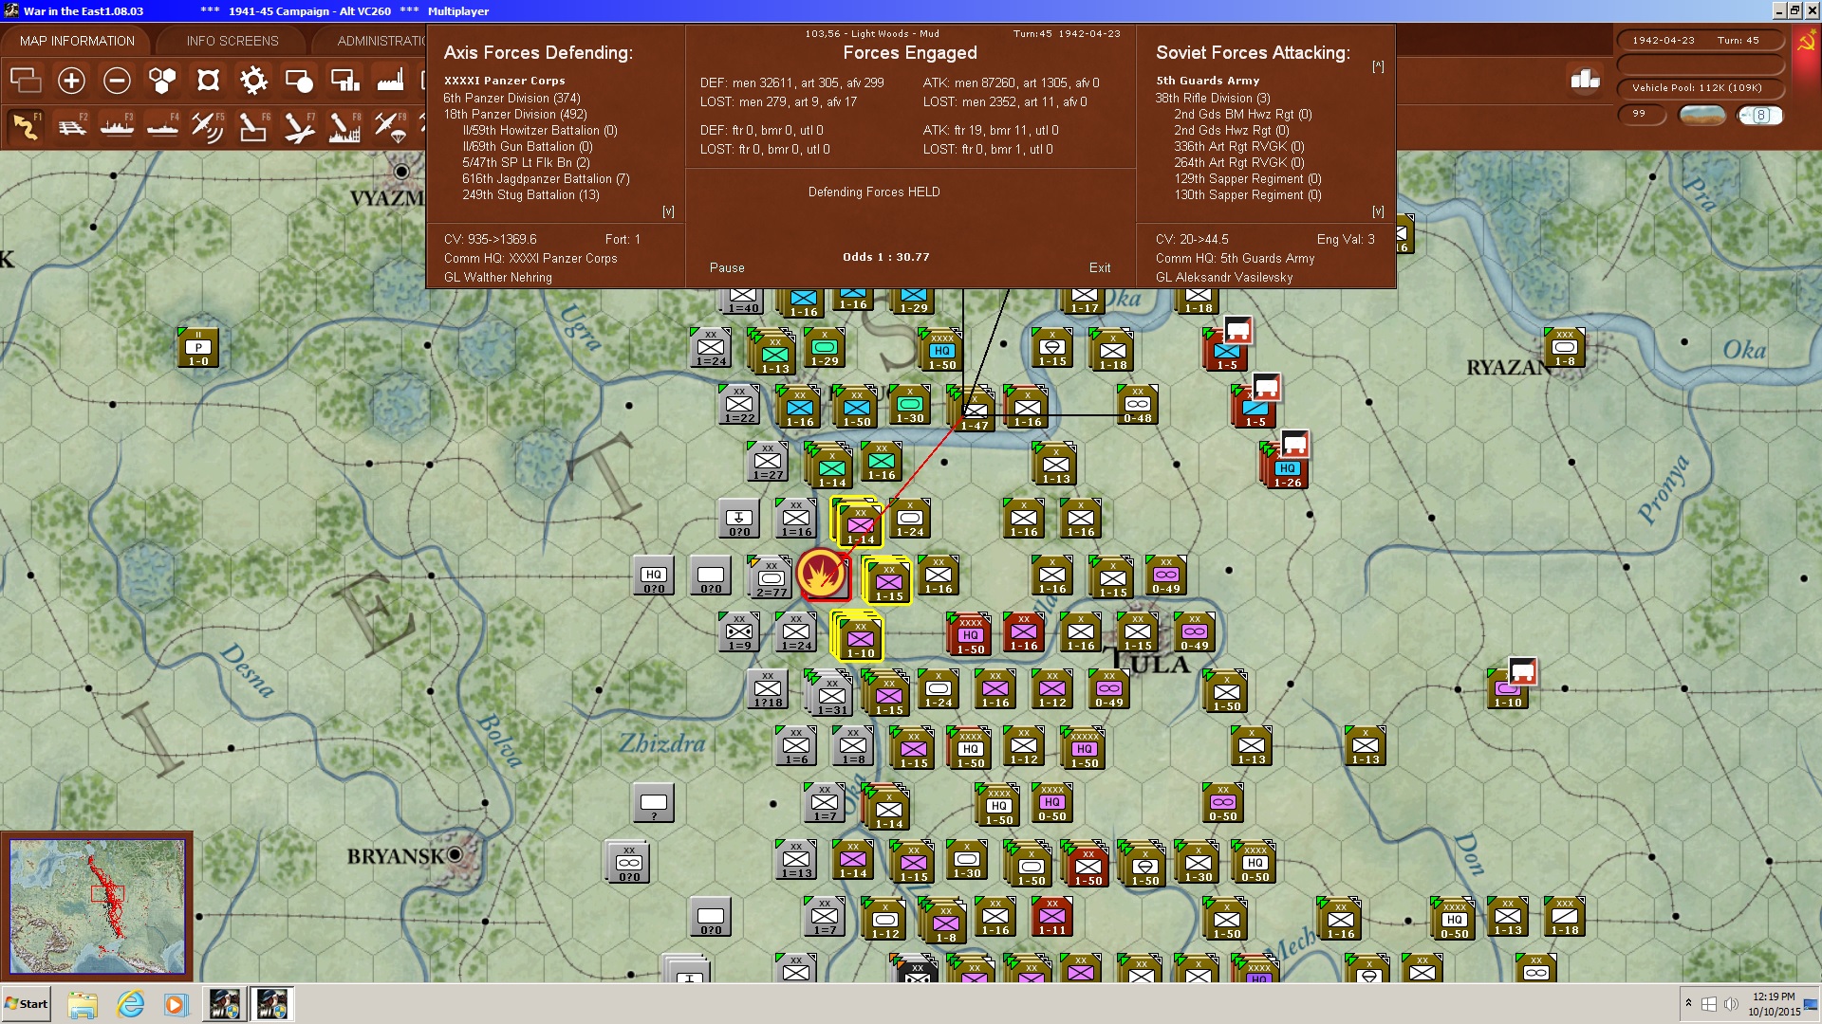Click the zoom out map icon
Image resolution: width=1822 pixels, height=1024 pixels.
coord(117,81)
